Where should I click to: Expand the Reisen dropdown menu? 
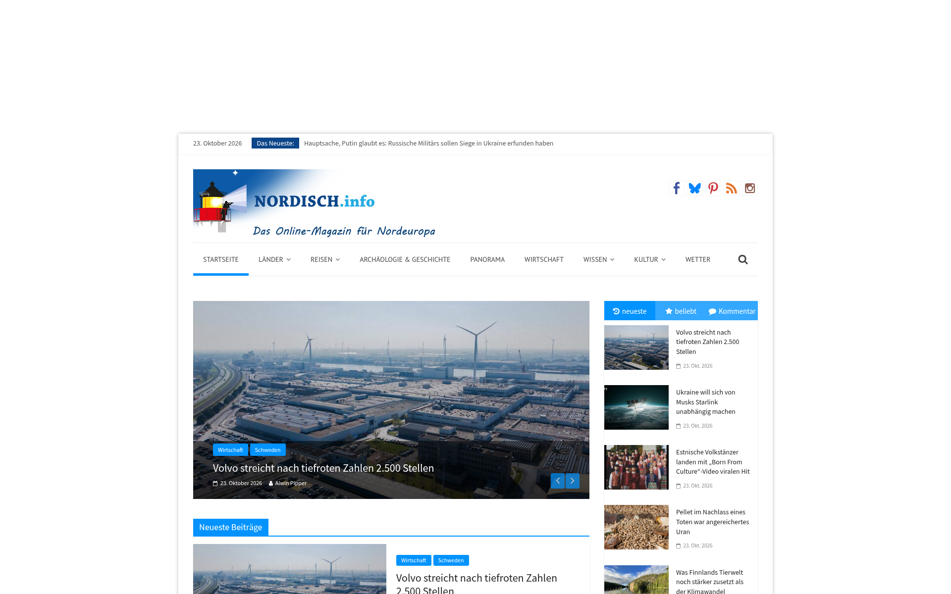click(325, 259)
